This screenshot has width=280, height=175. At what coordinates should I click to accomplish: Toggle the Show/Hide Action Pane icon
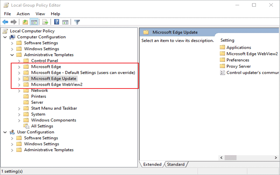pyautogui.click(x=65, y=22)
